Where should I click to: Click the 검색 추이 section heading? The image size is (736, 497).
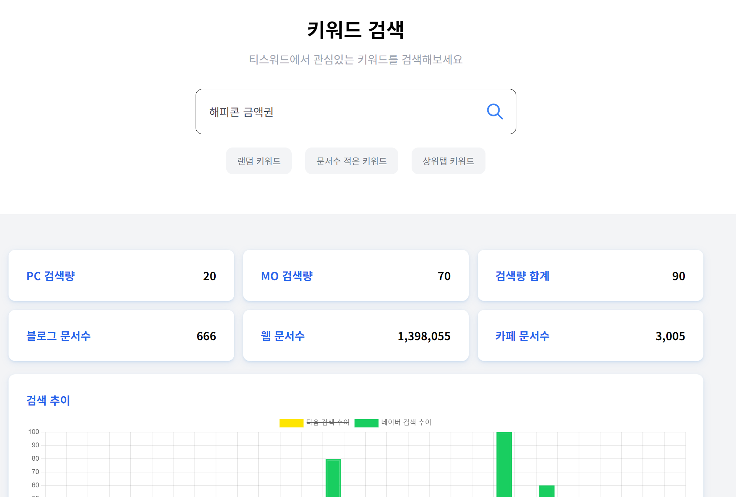(x=48, y=400)
